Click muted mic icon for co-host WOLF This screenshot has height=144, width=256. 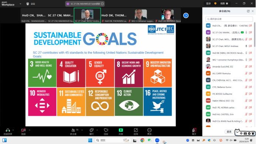(246, 40)
